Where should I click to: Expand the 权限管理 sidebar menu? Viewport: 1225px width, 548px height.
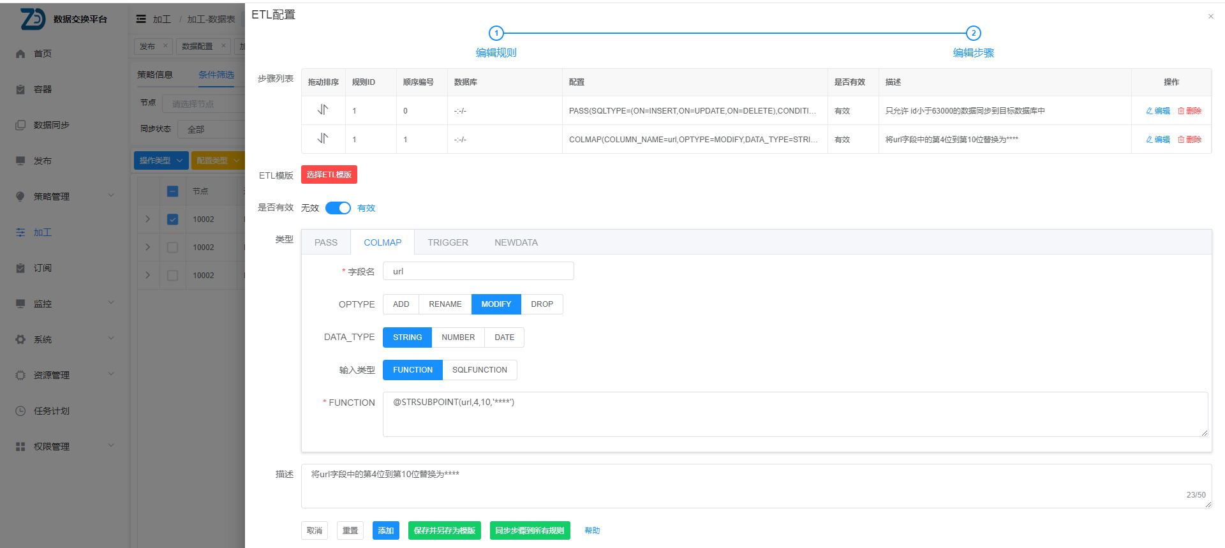coord(64,447)
